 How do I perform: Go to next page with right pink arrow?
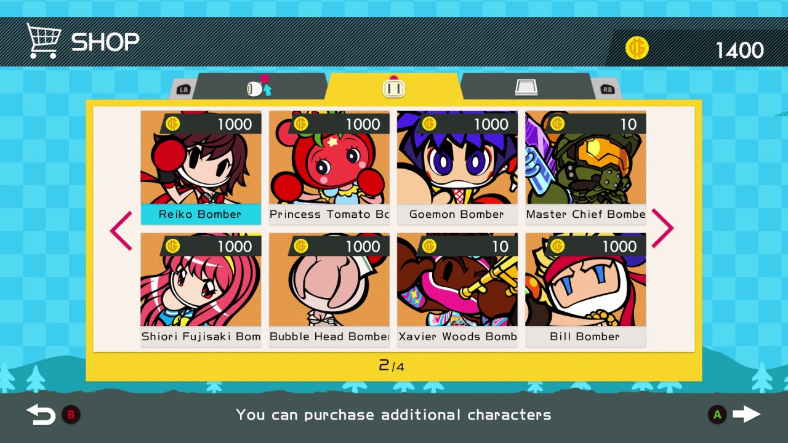(662, 229)
